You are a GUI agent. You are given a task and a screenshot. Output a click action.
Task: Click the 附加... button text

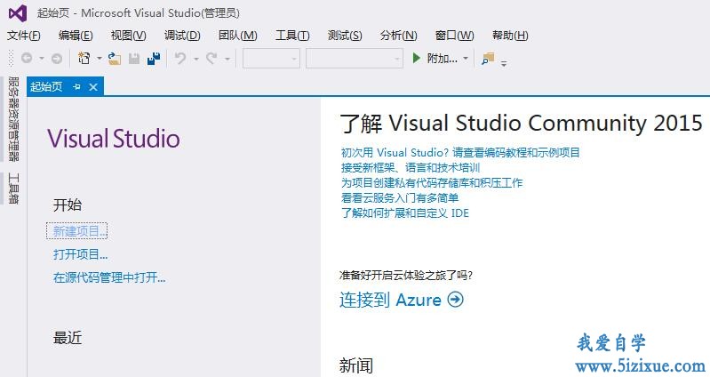pyautogui.click(x=442, y=59)
